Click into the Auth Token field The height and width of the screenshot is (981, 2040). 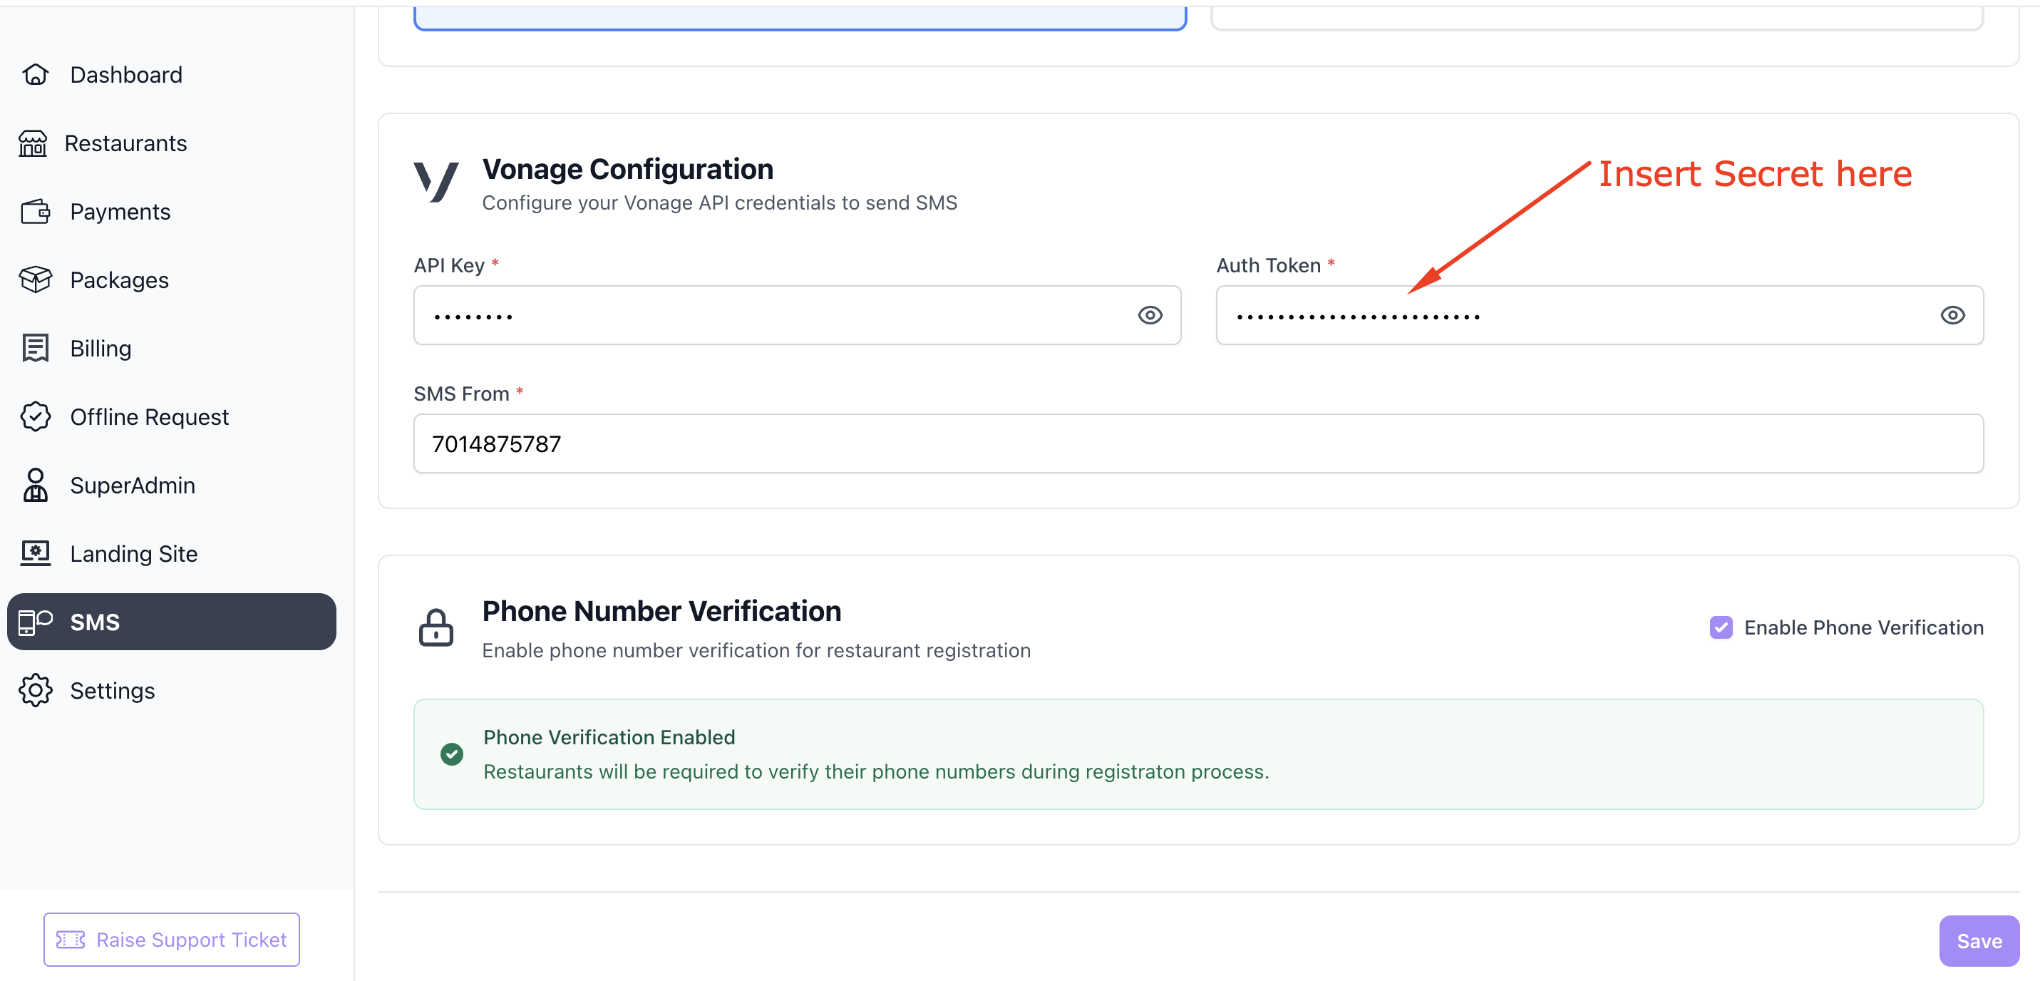[1576, 315]
